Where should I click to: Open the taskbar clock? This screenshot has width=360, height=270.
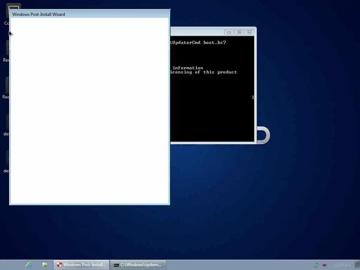pyautogui.click(x=342, y=265)
